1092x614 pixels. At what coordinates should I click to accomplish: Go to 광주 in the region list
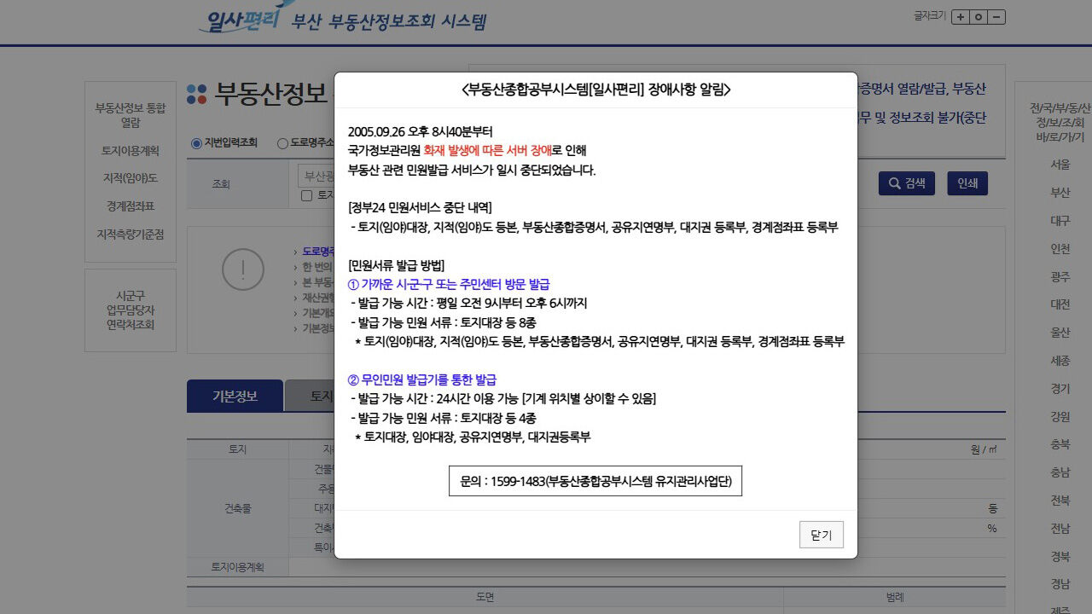(x=1060, y=276)
